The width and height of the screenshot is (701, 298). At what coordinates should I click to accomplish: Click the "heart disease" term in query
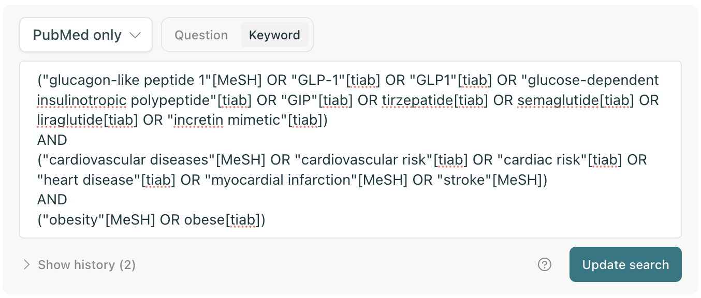point(86,180)
